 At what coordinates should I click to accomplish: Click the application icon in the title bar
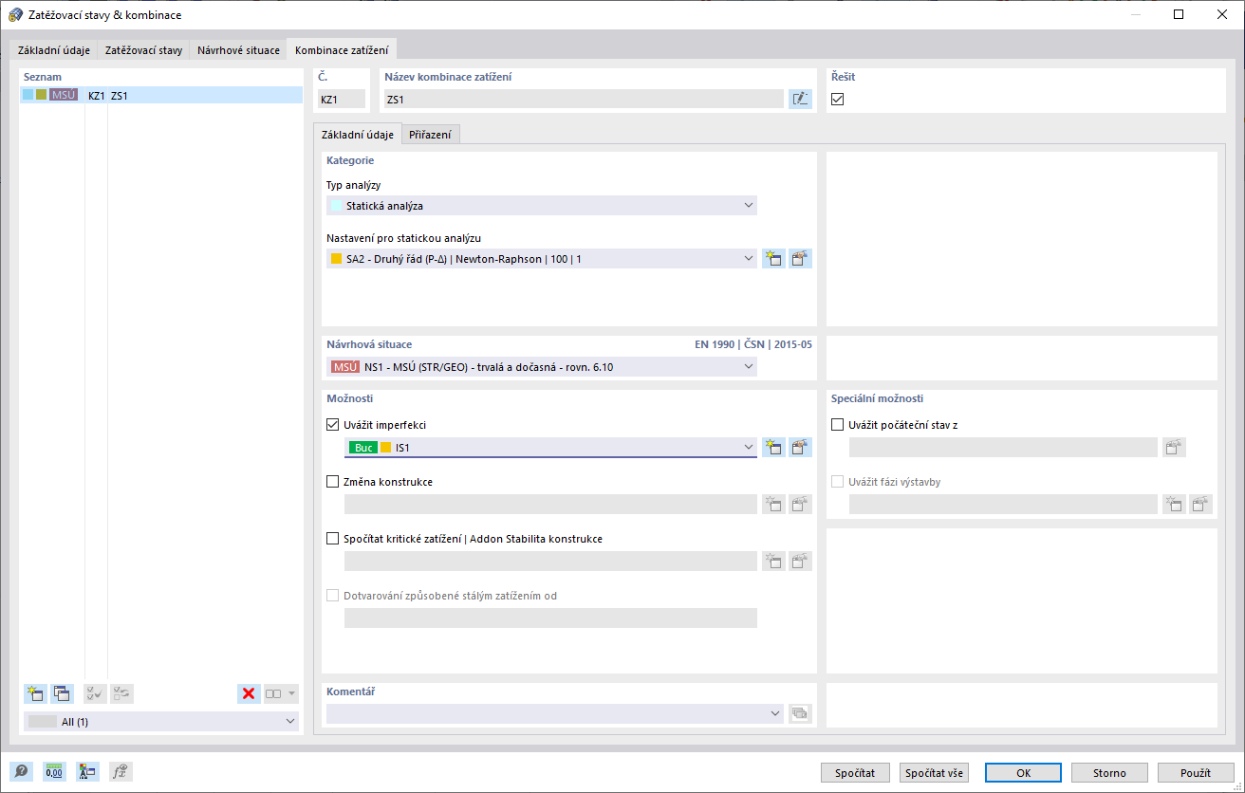16,15
